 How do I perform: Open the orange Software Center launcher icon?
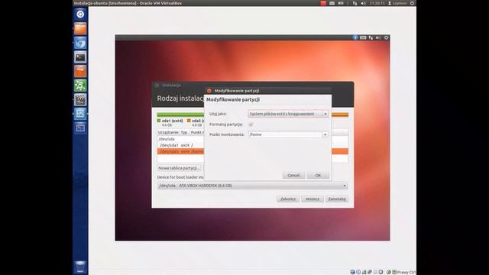pyautogui.click(x=80, y=71)
